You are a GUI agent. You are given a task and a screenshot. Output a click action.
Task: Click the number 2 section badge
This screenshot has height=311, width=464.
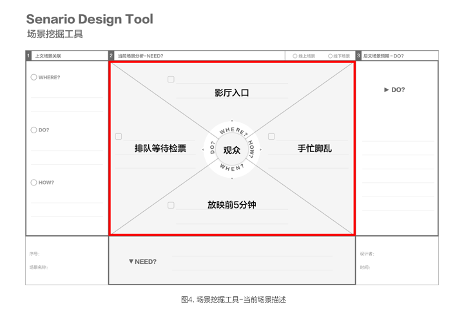click(x=111, y=55)
